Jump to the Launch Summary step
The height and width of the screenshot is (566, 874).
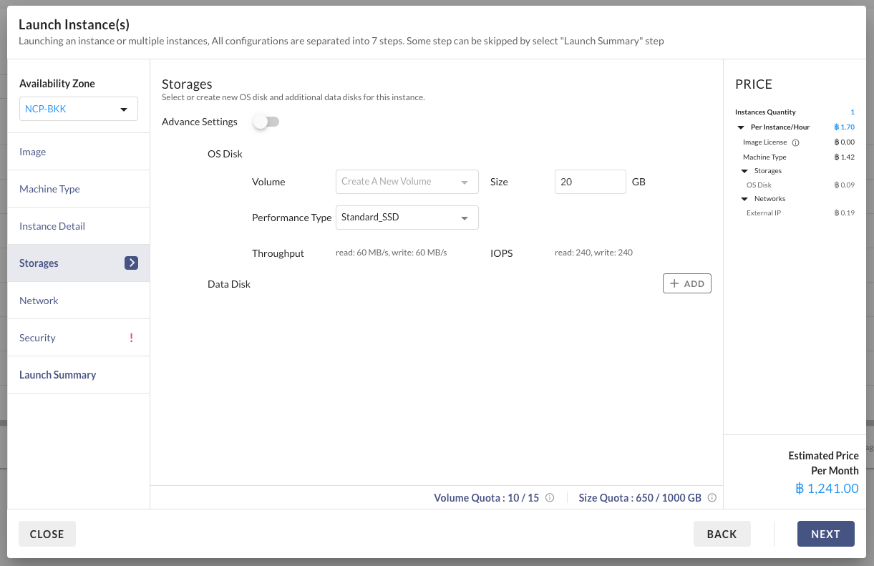(57, 375)
